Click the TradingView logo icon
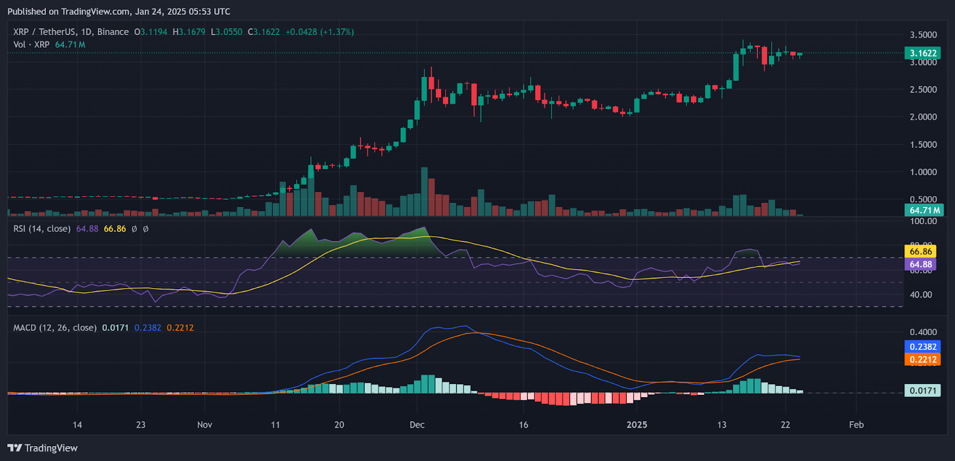The width and height of the screenshot is (955, 461). (x=15, y=448)
